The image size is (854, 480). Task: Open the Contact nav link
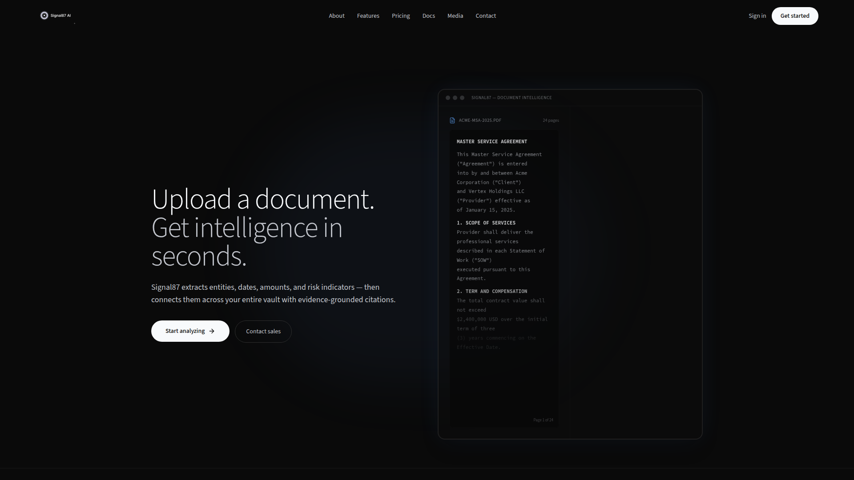[x=485, y=16]
